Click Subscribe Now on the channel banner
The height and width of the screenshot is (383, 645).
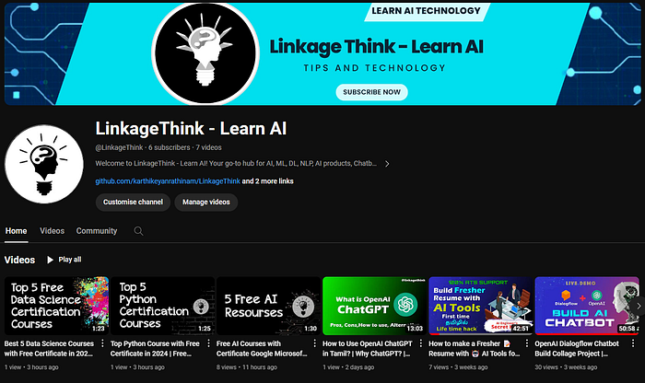tap(372, 92)
